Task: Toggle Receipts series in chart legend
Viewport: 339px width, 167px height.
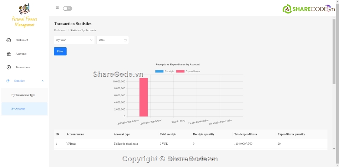Action: pos(165,71)
